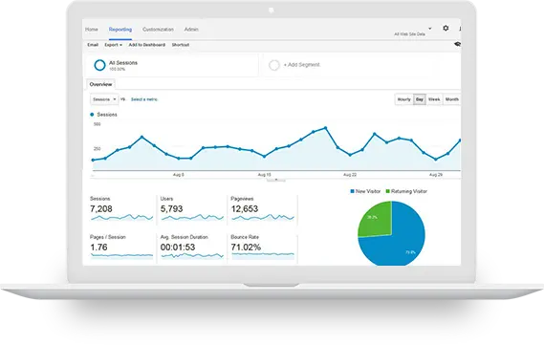Switch the graph to Day view
The image size is (544, 345).
420,99
